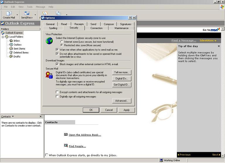The height and width of the screenshot is (163, 225).
Task: Open the View menu
Action: (x=21, y=7)
